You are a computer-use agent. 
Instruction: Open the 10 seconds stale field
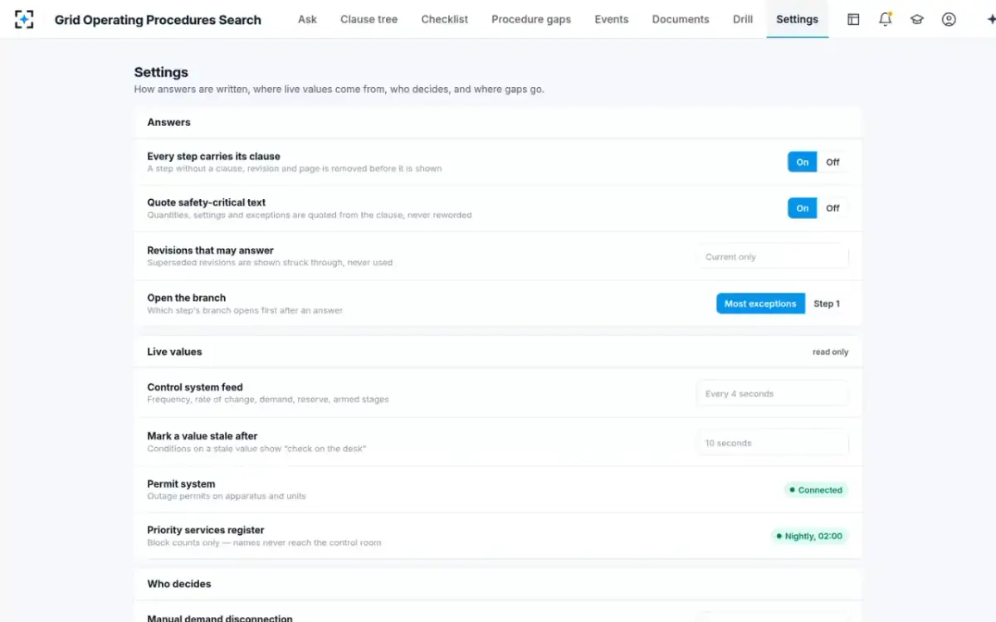pos(773,443)
